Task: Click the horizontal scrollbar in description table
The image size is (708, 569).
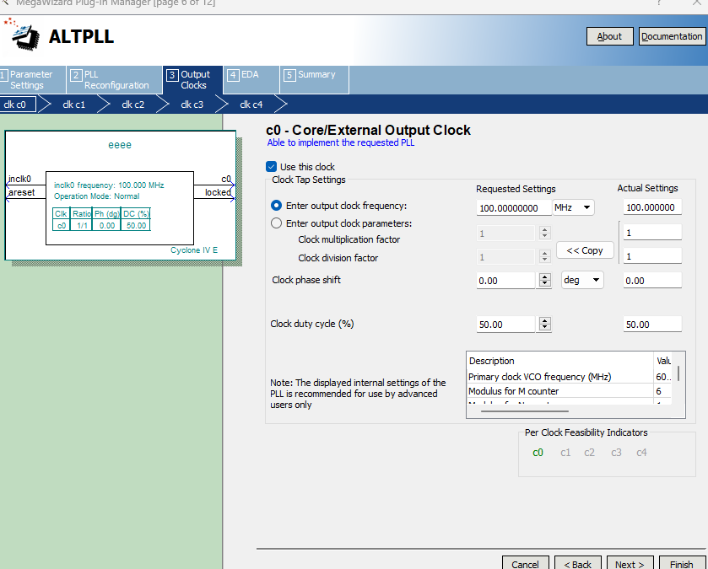Action: (x=524, y=411)
